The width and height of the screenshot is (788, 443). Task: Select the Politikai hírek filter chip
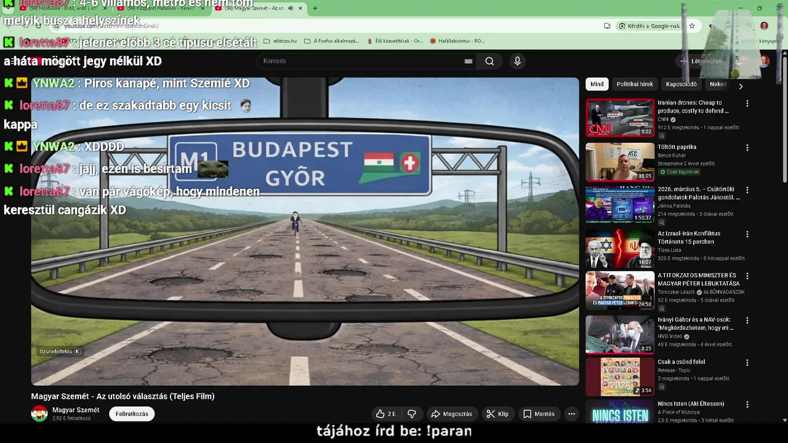(x=635, y=84)
